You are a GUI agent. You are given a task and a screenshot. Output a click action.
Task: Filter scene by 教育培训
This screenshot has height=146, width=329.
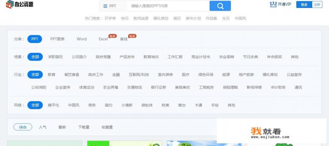tap(151, 57)
